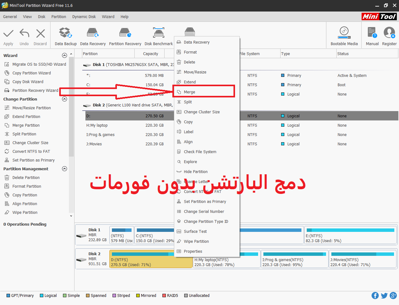Open the Help menu

coord(124,17)
